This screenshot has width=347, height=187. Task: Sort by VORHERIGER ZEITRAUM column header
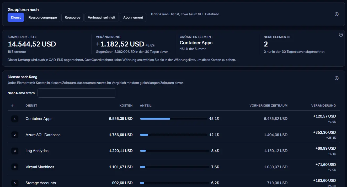pos(269,106)
